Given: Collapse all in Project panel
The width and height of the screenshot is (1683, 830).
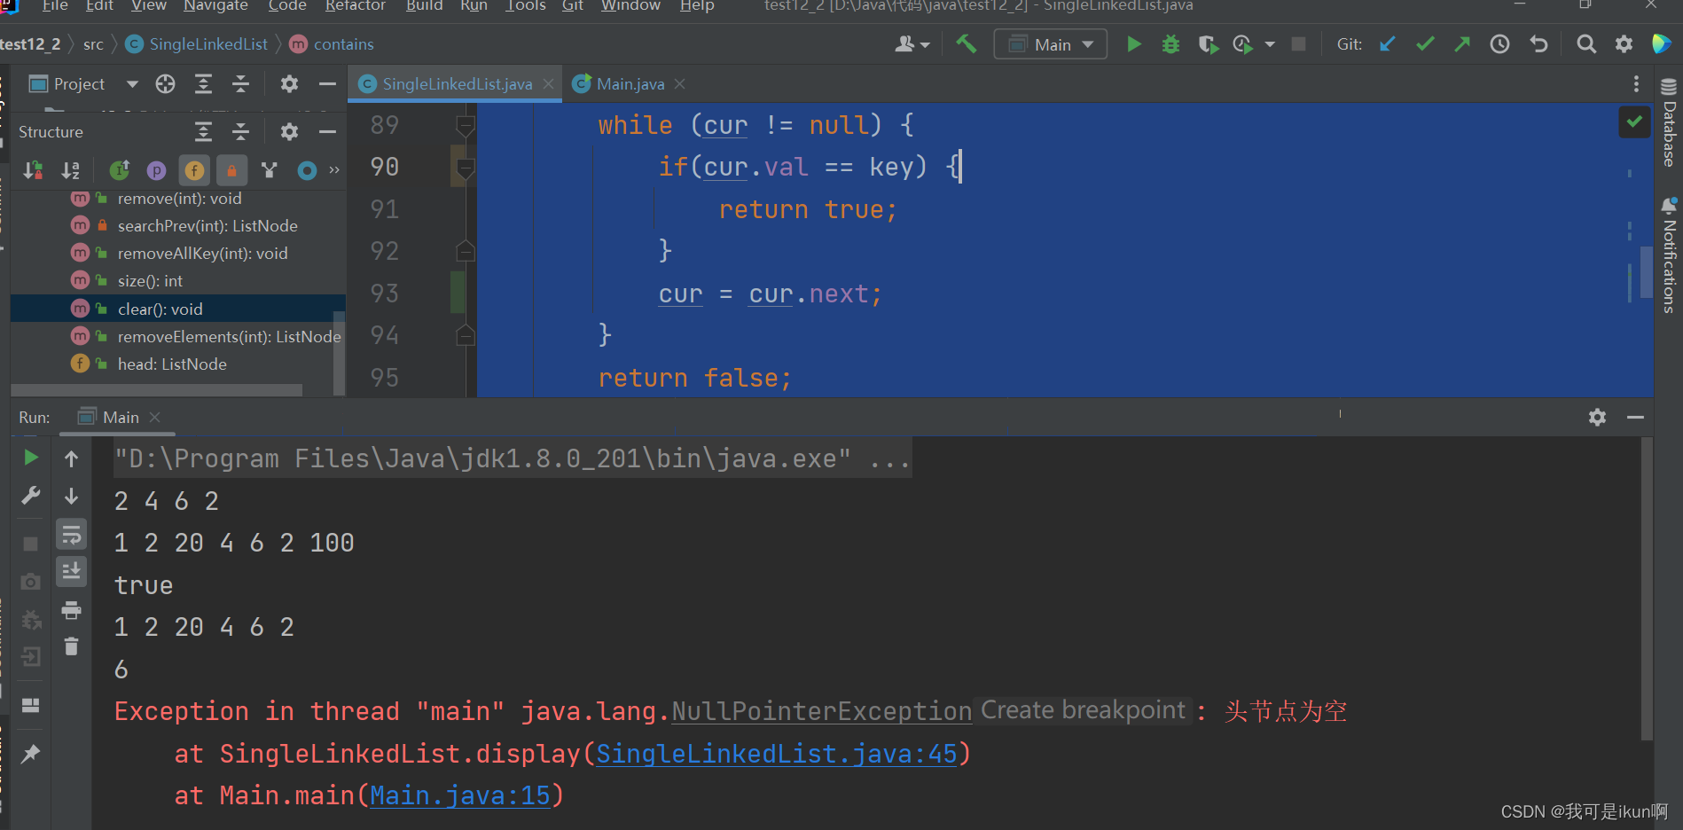Looking at the screenshot, I should (240, 84).
